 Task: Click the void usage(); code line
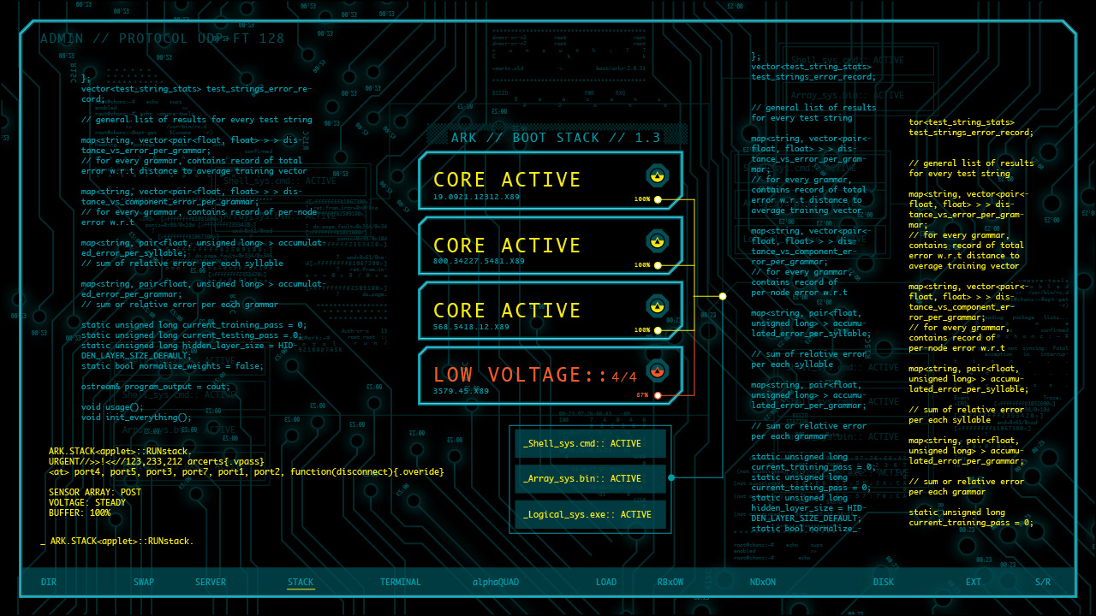point(112,407)
